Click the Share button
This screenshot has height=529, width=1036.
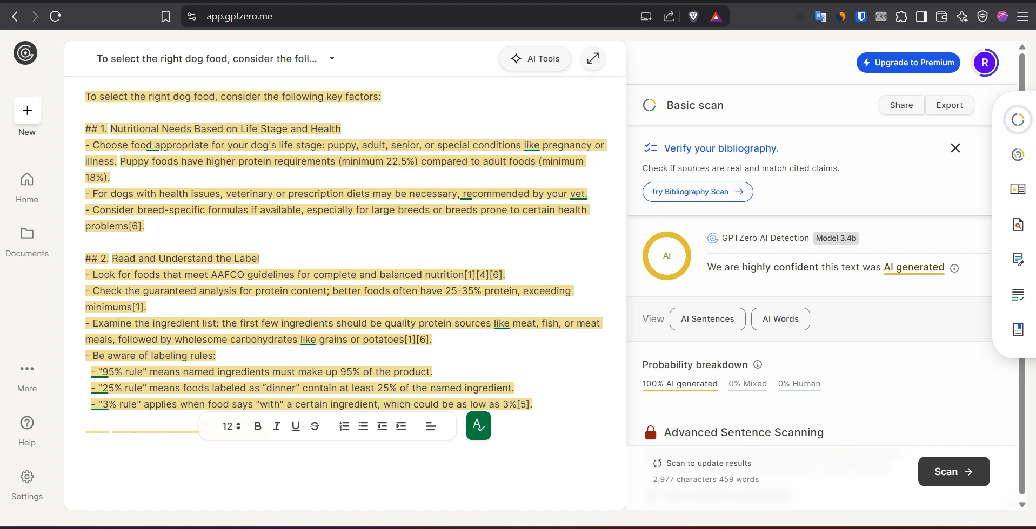point(901,105)
